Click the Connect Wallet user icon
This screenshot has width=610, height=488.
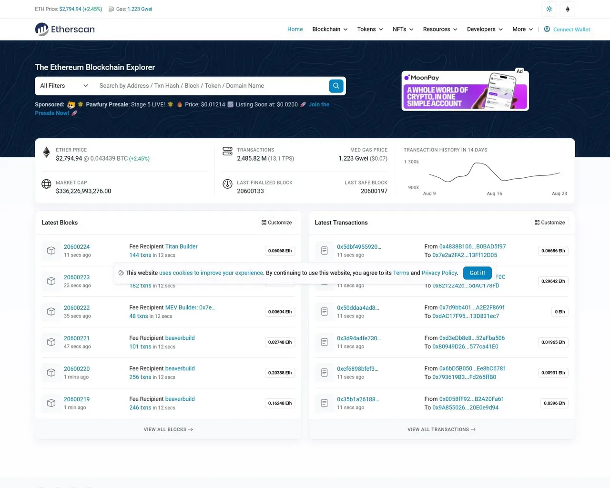[x=547, y=29]
